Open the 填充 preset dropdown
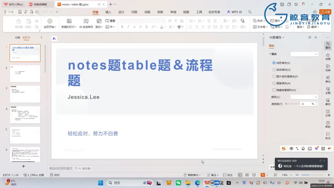Viewport: 334px width, 188px height. point(304,54)
